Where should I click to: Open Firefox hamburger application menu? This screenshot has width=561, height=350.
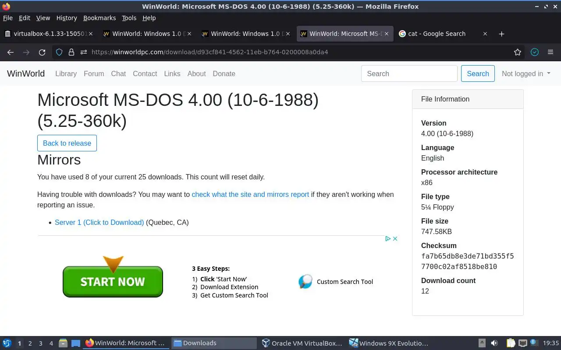(550, 52)
